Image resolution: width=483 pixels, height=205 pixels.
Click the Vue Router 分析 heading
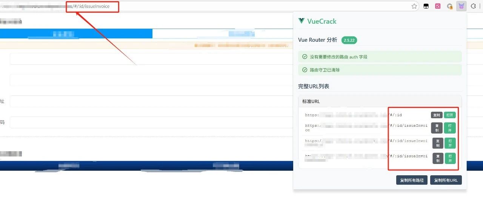[318, 40]
